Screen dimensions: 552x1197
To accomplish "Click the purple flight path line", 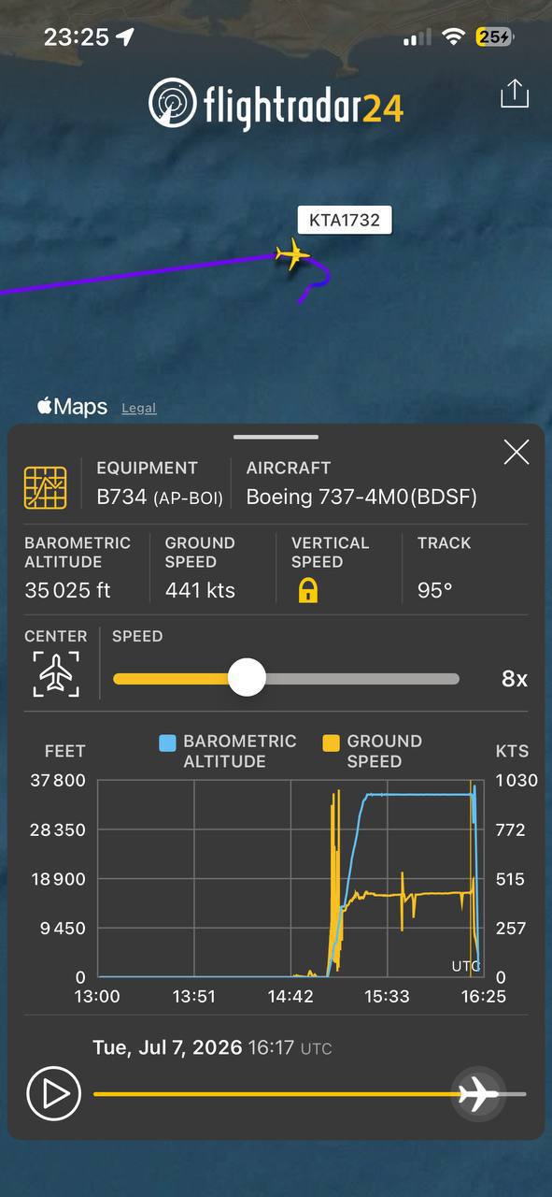I will point(140,274).
